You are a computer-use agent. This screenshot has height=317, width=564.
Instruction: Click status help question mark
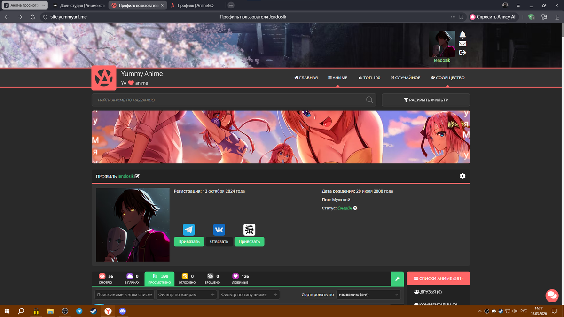(x=355, y=208)
